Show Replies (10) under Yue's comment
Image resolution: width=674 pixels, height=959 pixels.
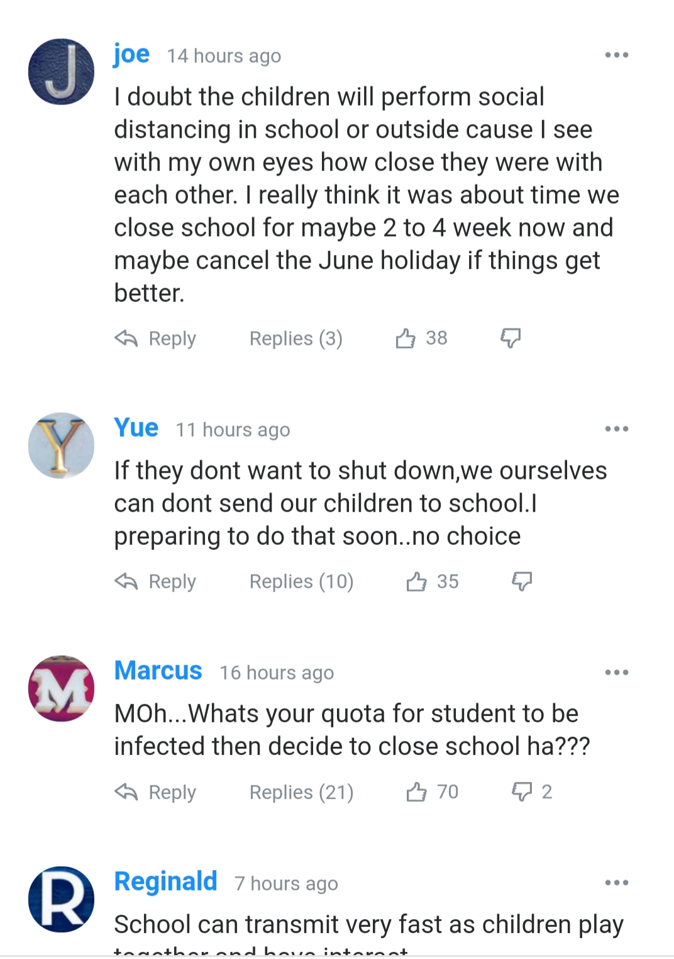(301, 581)
